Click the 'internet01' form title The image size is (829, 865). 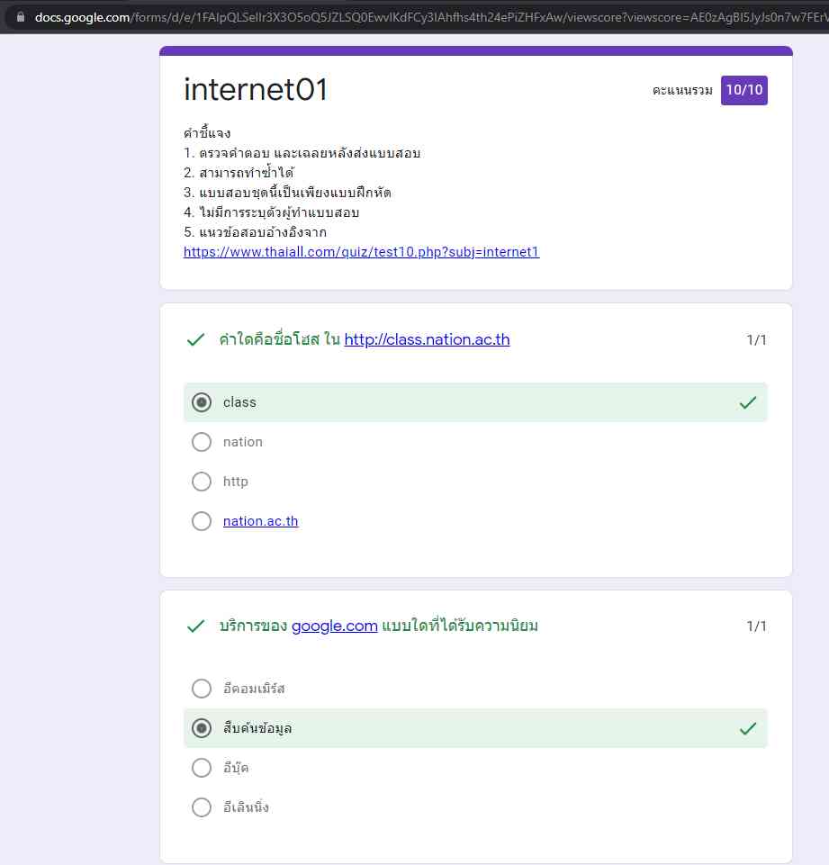[256, 90]
